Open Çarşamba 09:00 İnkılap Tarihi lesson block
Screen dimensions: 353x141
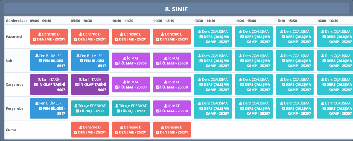(49, 84)
